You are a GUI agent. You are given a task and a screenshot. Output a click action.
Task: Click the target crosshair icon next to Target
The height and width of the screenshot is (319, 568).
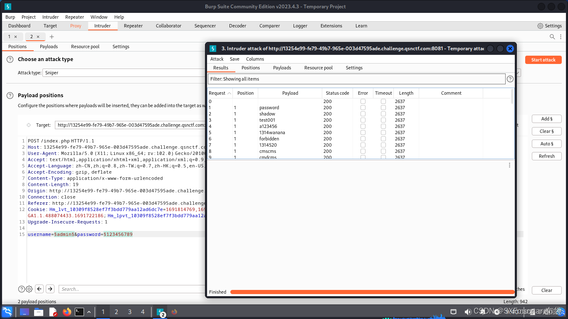[29, 125]
